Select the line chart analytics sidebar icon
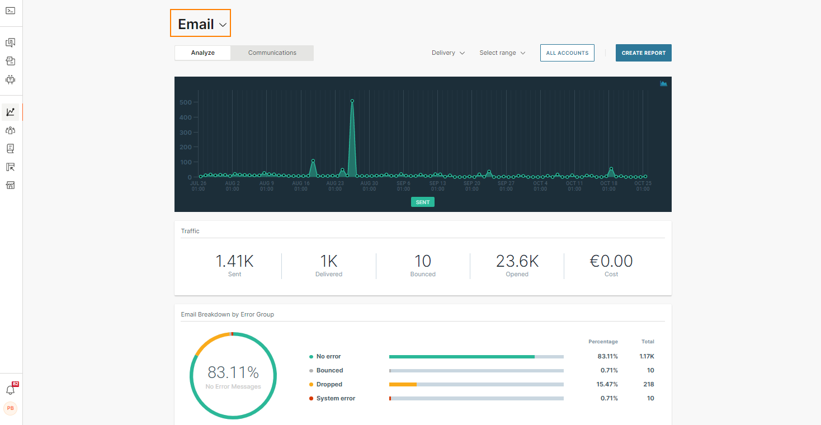The image size is (821, 425). coord(10,112)
